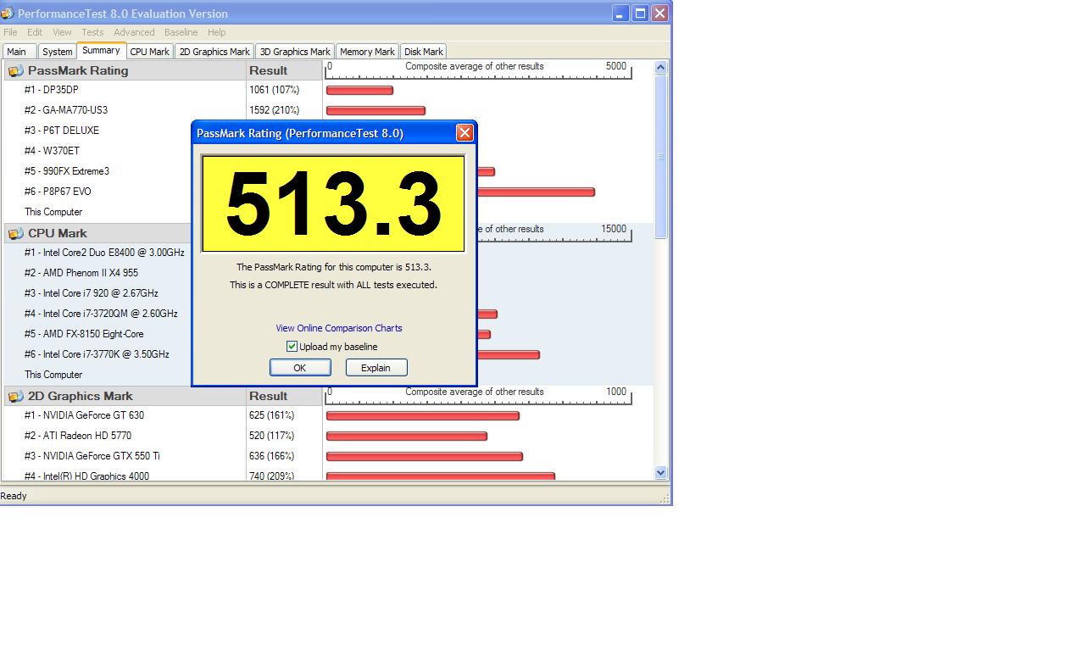Open View Online Comparison Charts link
Viewport: 1085px width, 651px height.
click(338, 328)
